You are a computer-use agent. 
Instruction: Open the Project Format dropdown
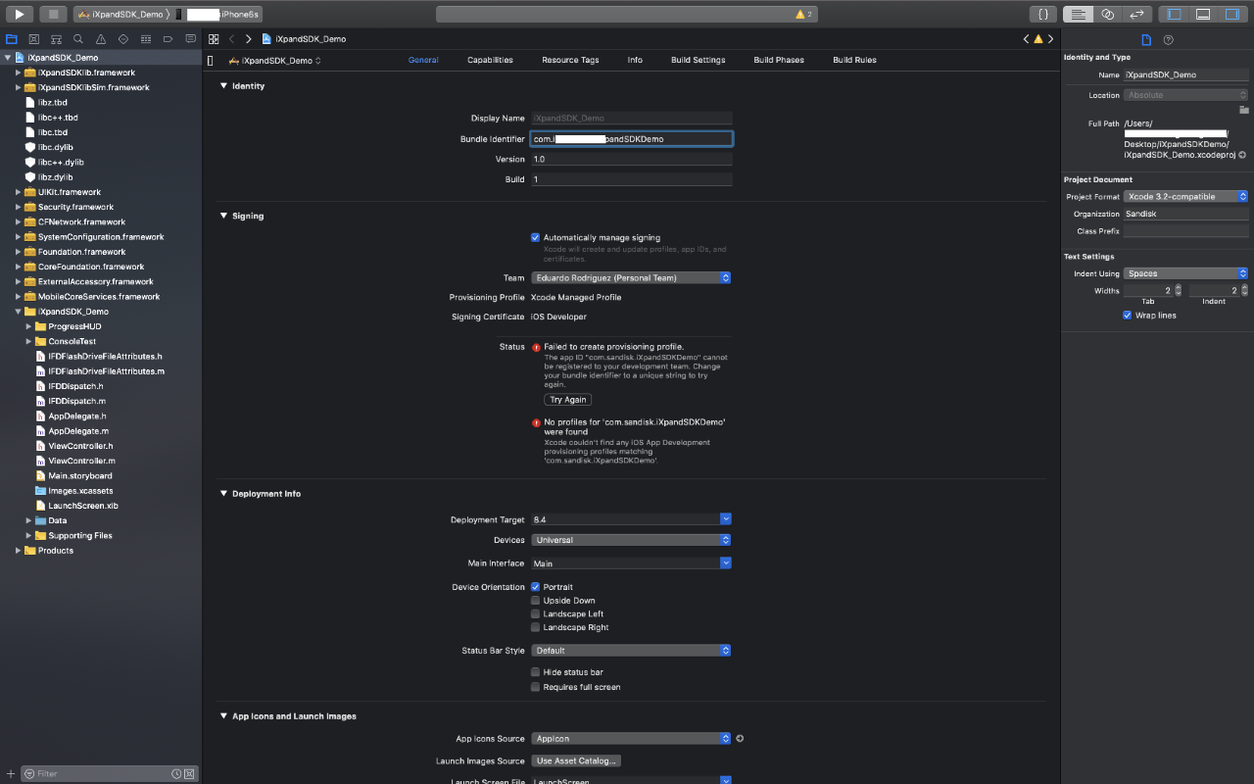(1186, 197)
